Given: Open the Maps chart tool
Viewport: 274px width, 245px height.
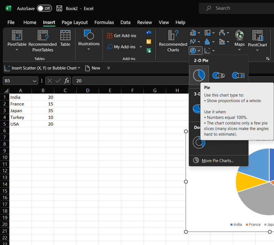Looking at the screenshot, I should click(x=239, y=36).
